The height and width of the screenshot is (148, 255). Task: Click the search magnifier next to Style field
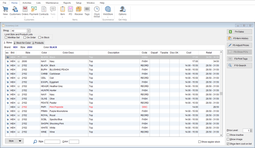click(x=35, y=141)
